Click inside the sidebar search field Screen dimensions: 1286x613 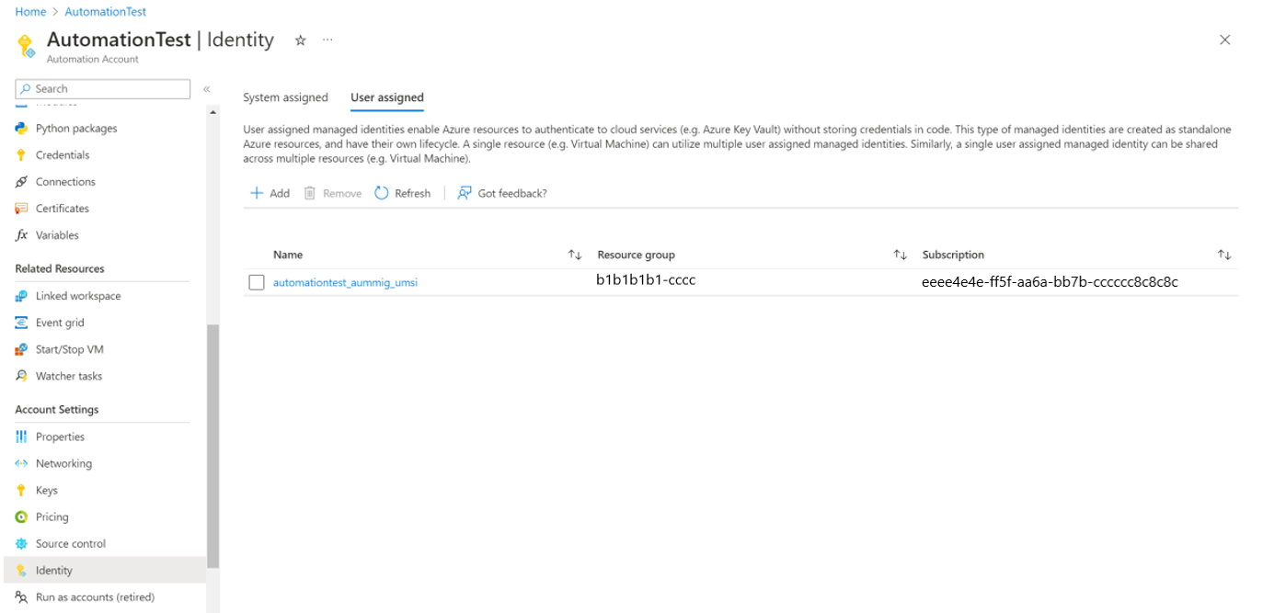(x=101, y=88)
